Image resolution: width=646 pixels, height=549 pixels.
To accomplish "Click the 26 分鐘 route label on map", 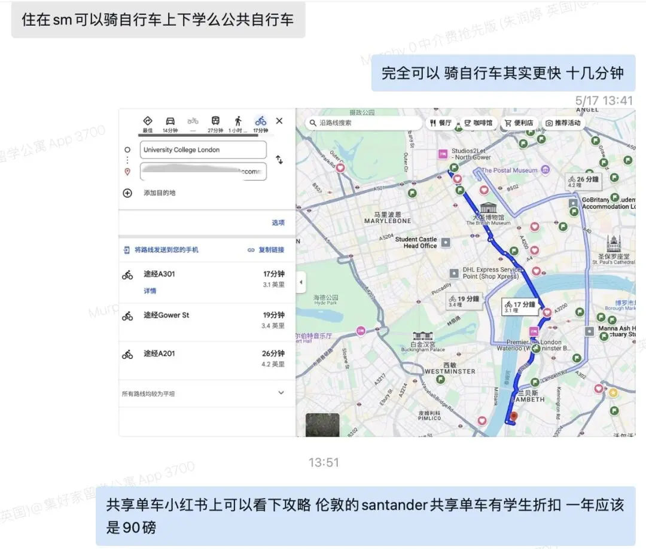I will 583,181.
